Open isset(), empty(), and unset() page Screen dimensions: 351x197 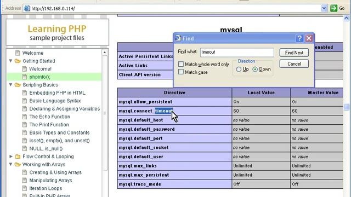[59, 141]
